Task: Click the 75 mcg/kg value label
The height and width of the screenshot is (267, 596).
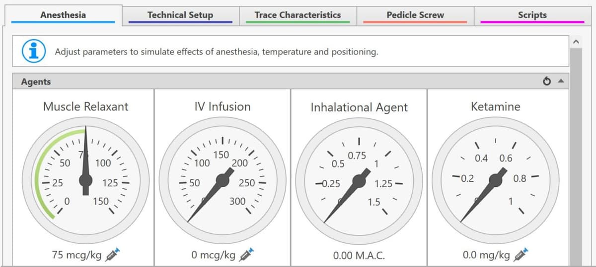Action: (x=76, y=255)
